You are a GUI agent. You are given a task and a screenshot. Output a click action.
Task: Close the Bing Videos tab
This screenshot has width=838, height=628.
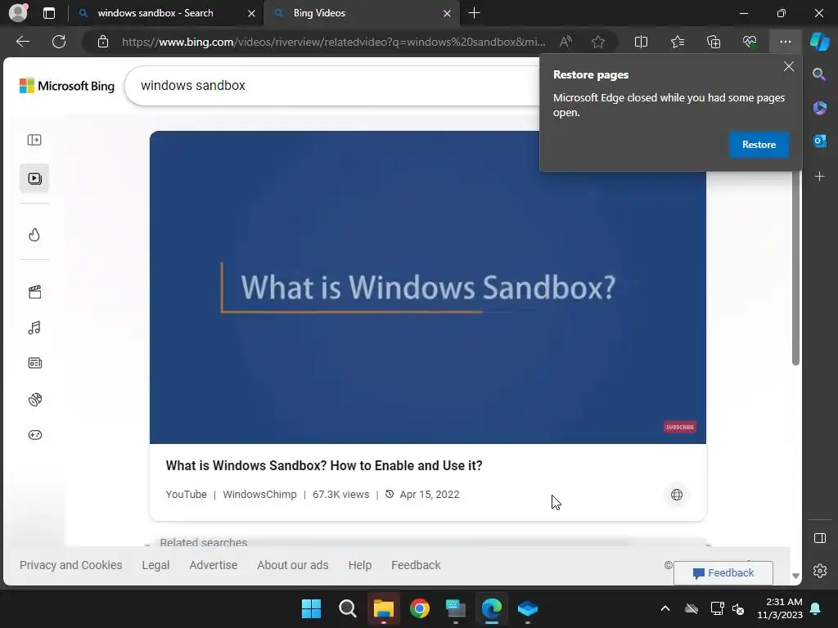click(448, 13)
